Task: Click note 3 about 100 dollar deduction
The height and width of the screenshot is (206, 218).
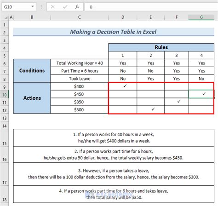Action: tap(114, 174)
